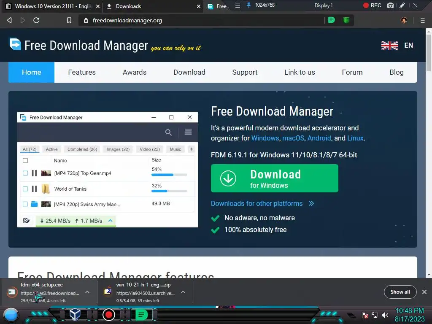
Task: Open the Forum navigation item
Action: click(352, 72)
